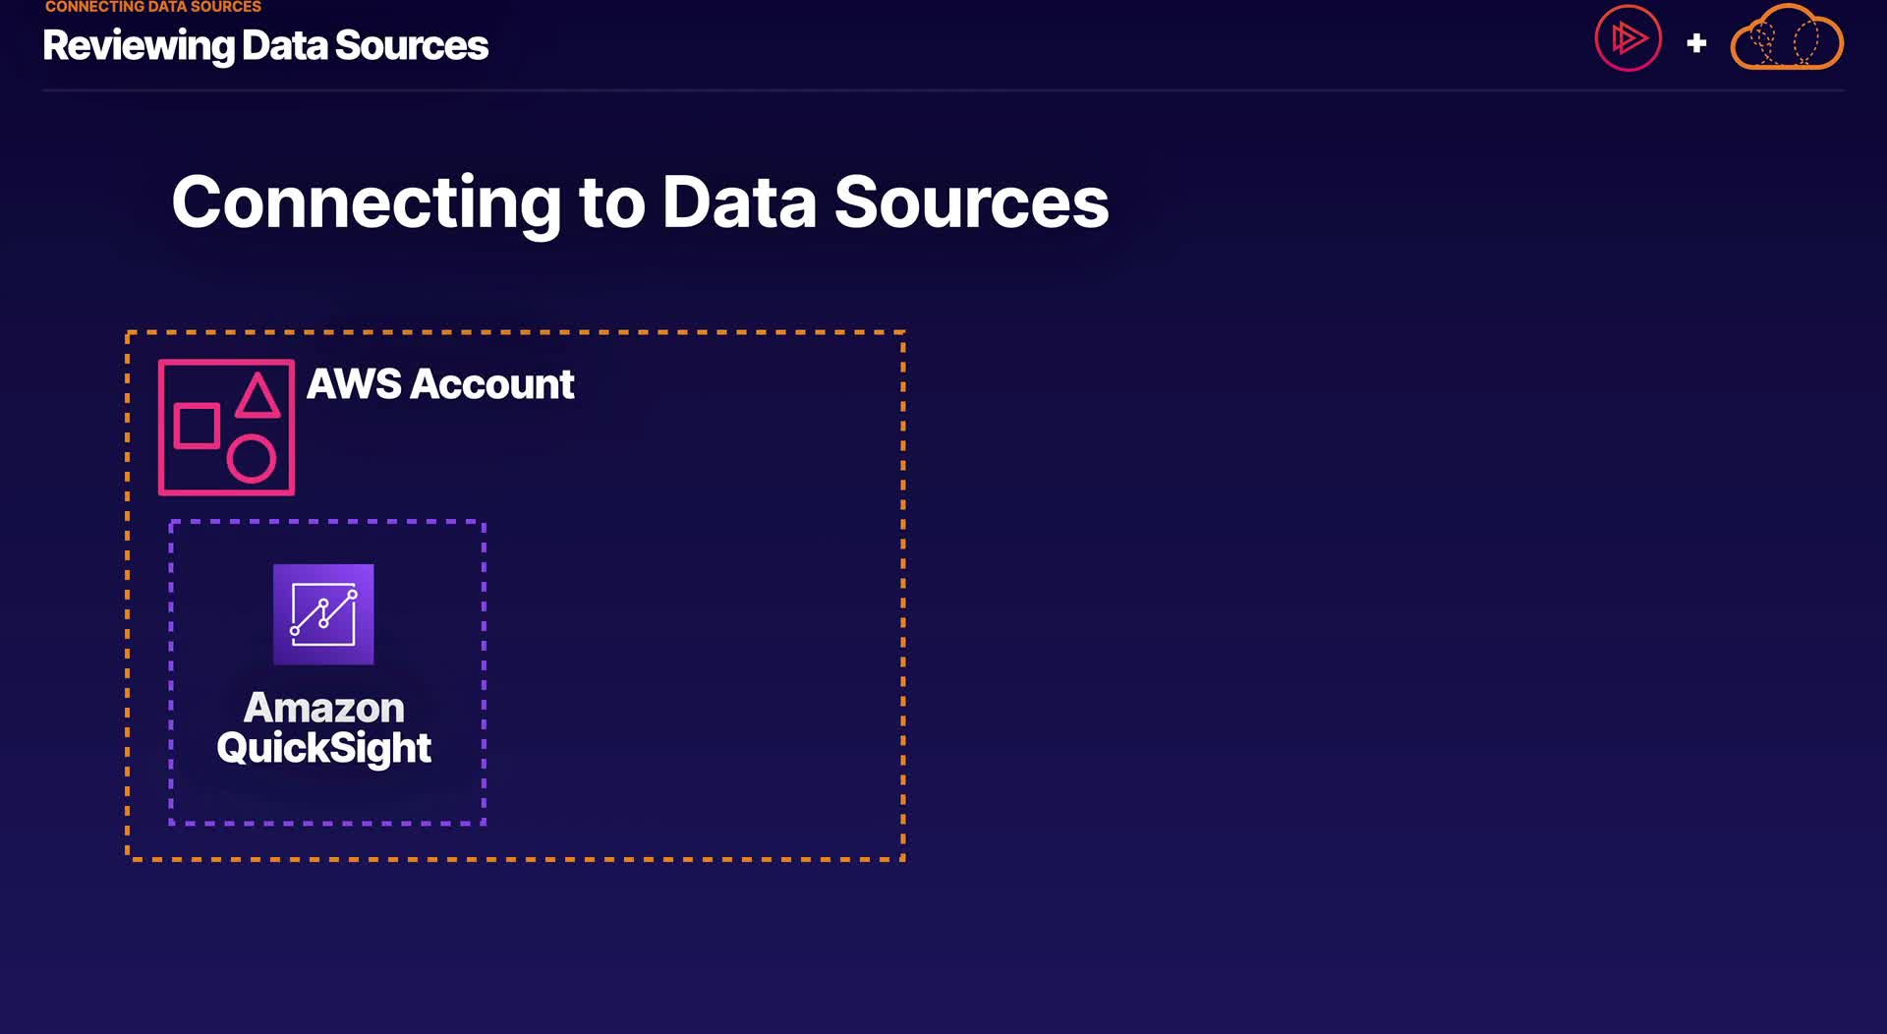Click the pink triangle in AWS Account icon

pyautogui.click(x=257, y=395)
